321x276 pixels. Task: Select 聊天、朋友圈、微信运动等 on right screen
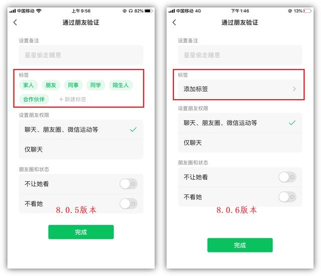(240, 123)
